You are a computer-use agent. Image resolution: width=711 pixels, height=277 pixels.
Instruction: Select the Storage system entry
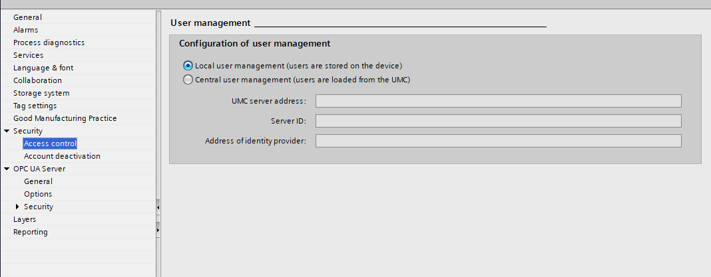(41, 93)
